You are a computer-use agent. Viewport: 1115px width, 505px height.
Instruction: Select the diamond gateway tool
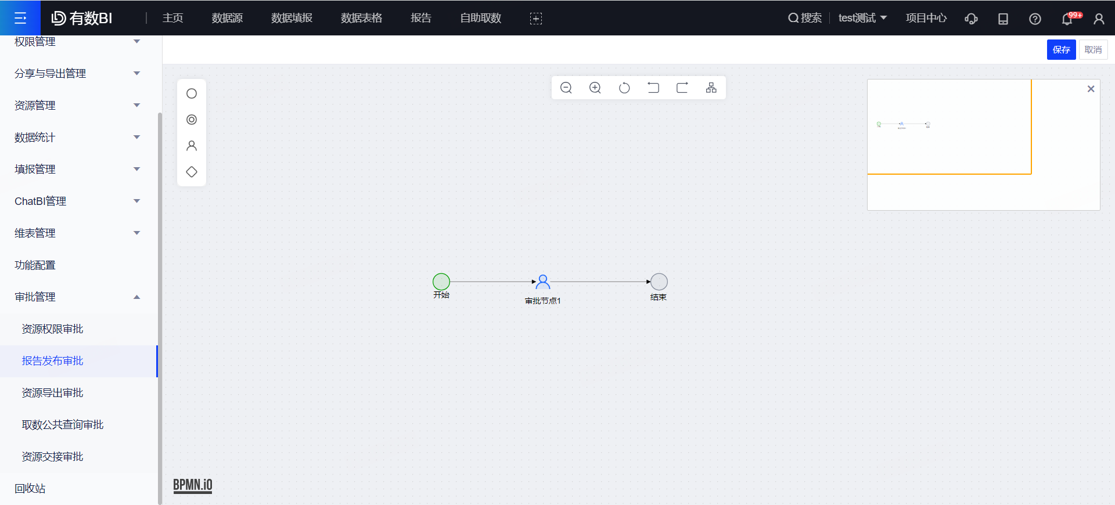tap(192, 172)
